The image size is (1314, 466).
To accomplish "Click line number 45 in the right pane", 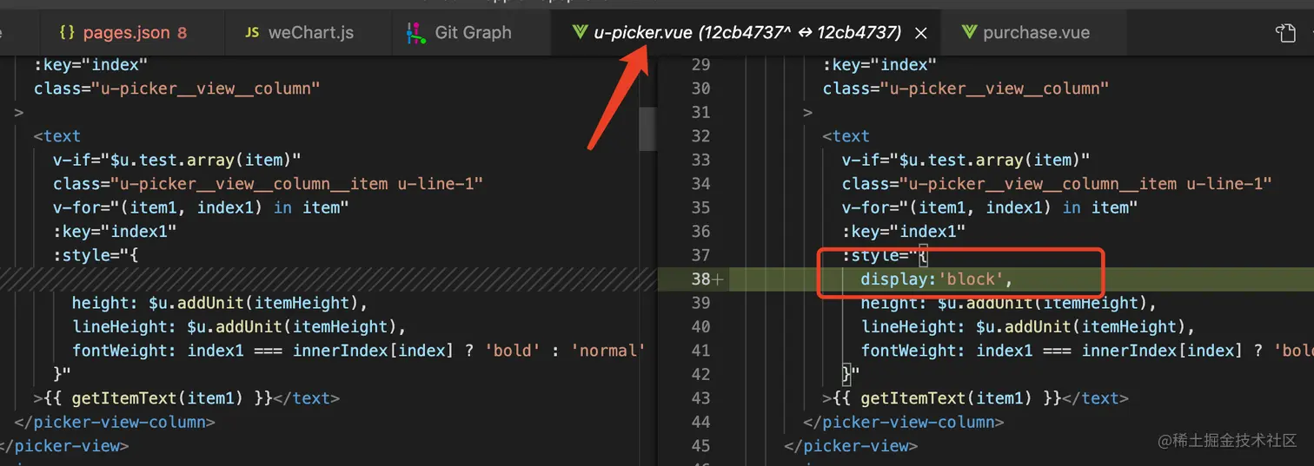I will coord(700,446).
